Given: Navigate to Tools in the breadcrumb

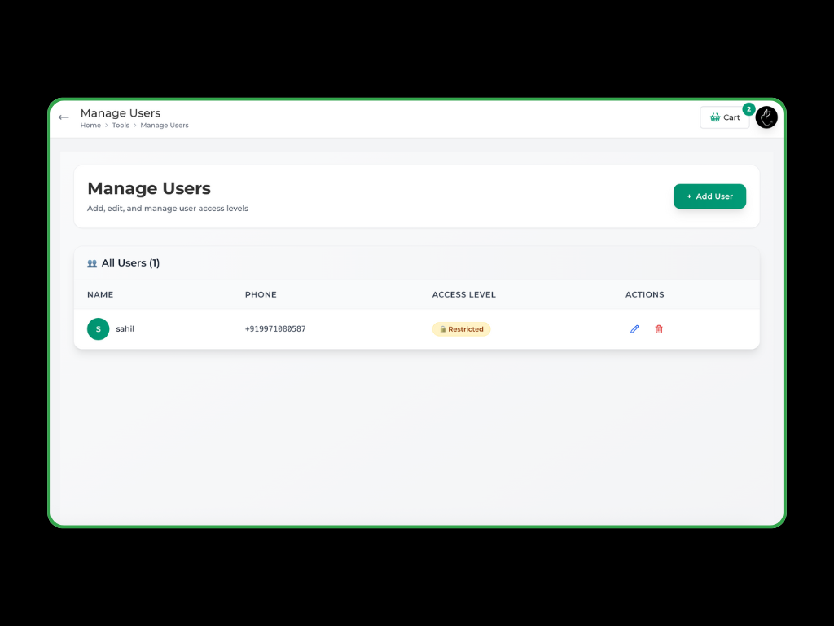Looking at the screenshot, I should [x=121, y=126].
